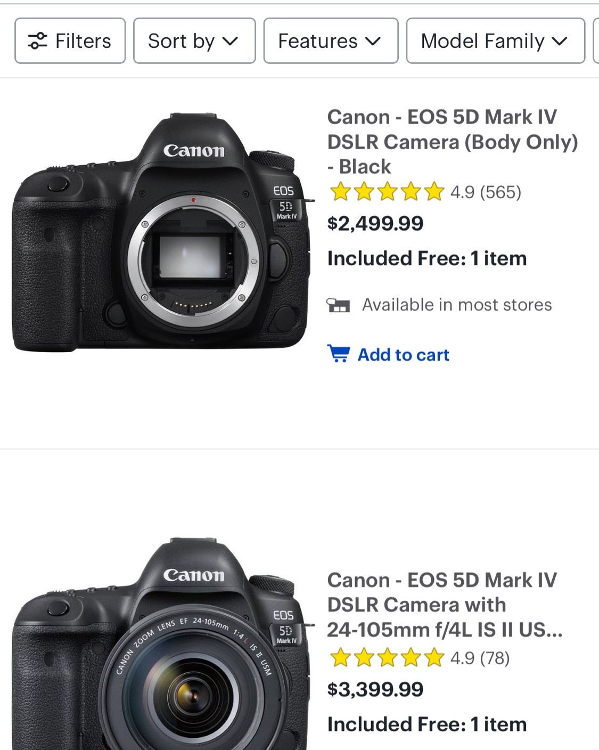Image resolution: width=599 pixels, height=750 pixels.
Task: Click the star rating with 565 reviews
Action: pos(387,192)
